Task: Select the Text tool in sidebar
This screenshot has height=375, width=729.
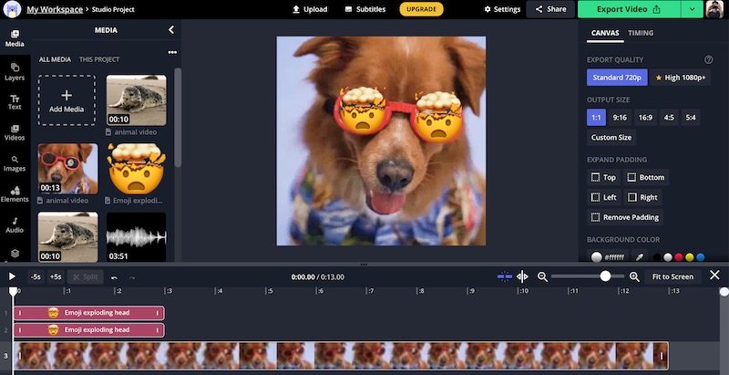Action: (x=15, y=101)
